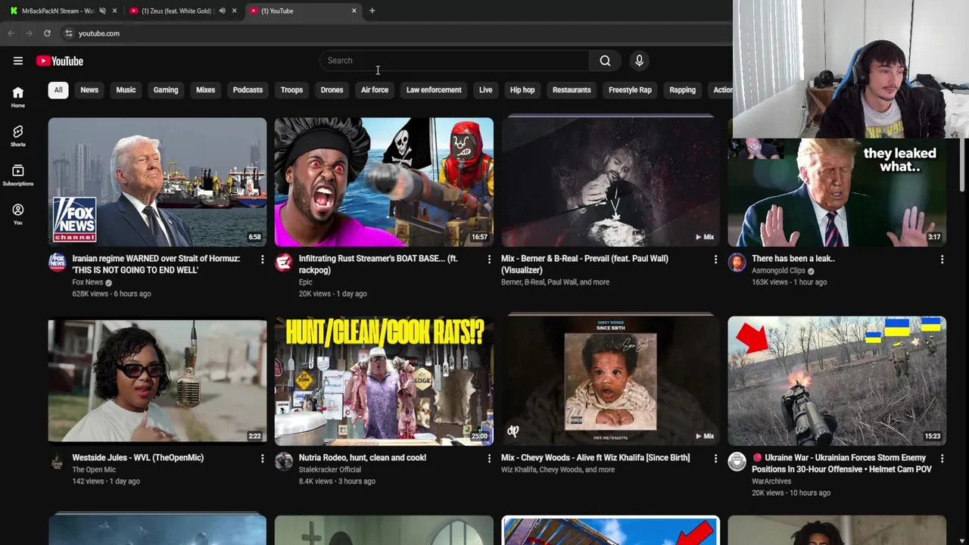Viewport: 969px width, 545px height.
Task: Click the Fox News channel name
Action: click(87, 282)
